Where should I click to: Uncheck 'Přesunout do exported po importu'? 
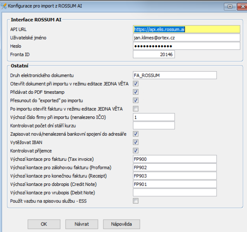click(x=135, y=100)
